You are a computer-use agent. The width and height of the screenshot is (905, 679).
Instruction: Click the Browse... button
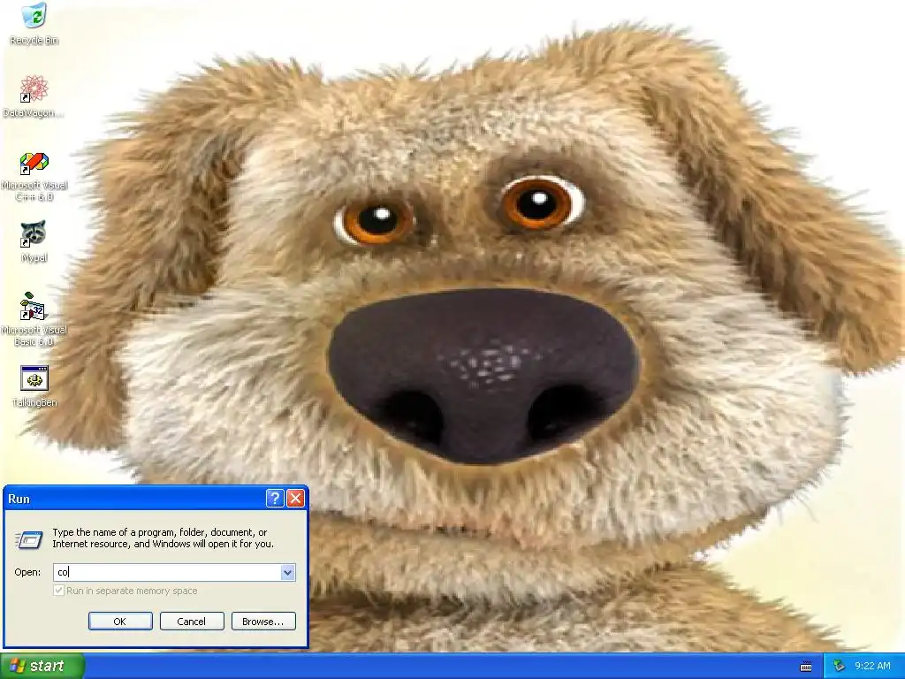pyautogui.click(x=263, y=622)
